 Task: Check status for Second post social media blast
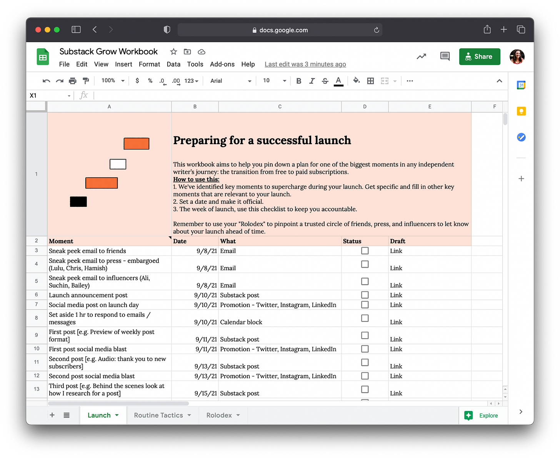365,376
